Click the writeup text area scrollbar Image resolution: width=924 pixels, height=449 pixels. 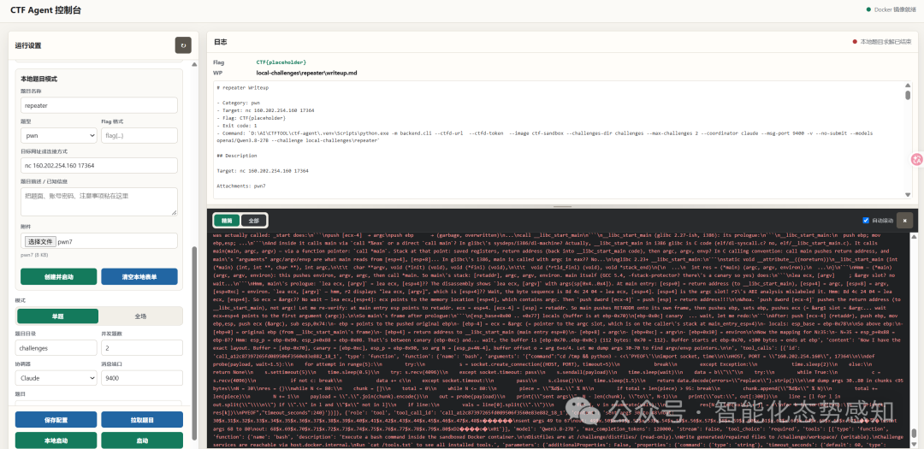[x=908, y=96]
